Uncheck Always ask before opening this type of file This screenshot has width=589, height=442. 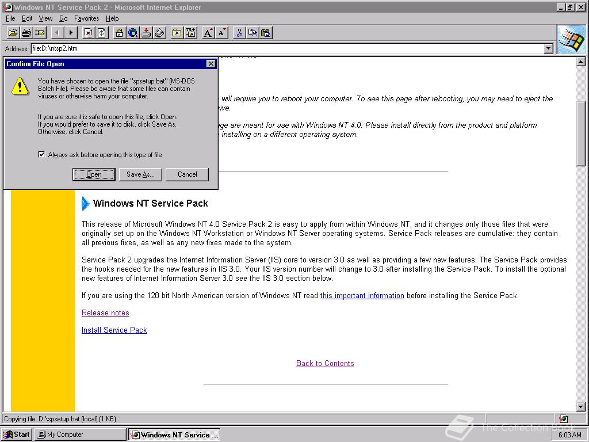point(41,154)
